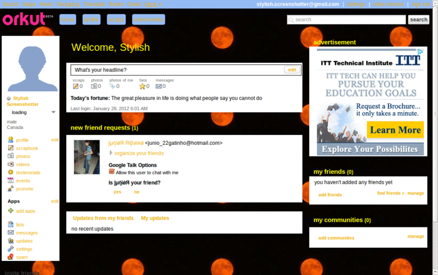Viewport: 438px width, 275px height.
Task: Open Maps link in top bar
Action: tap(29, 4)
